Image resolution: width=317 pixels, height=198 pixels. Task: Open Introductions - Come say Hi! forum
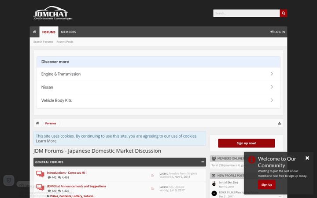click(67, 173)
